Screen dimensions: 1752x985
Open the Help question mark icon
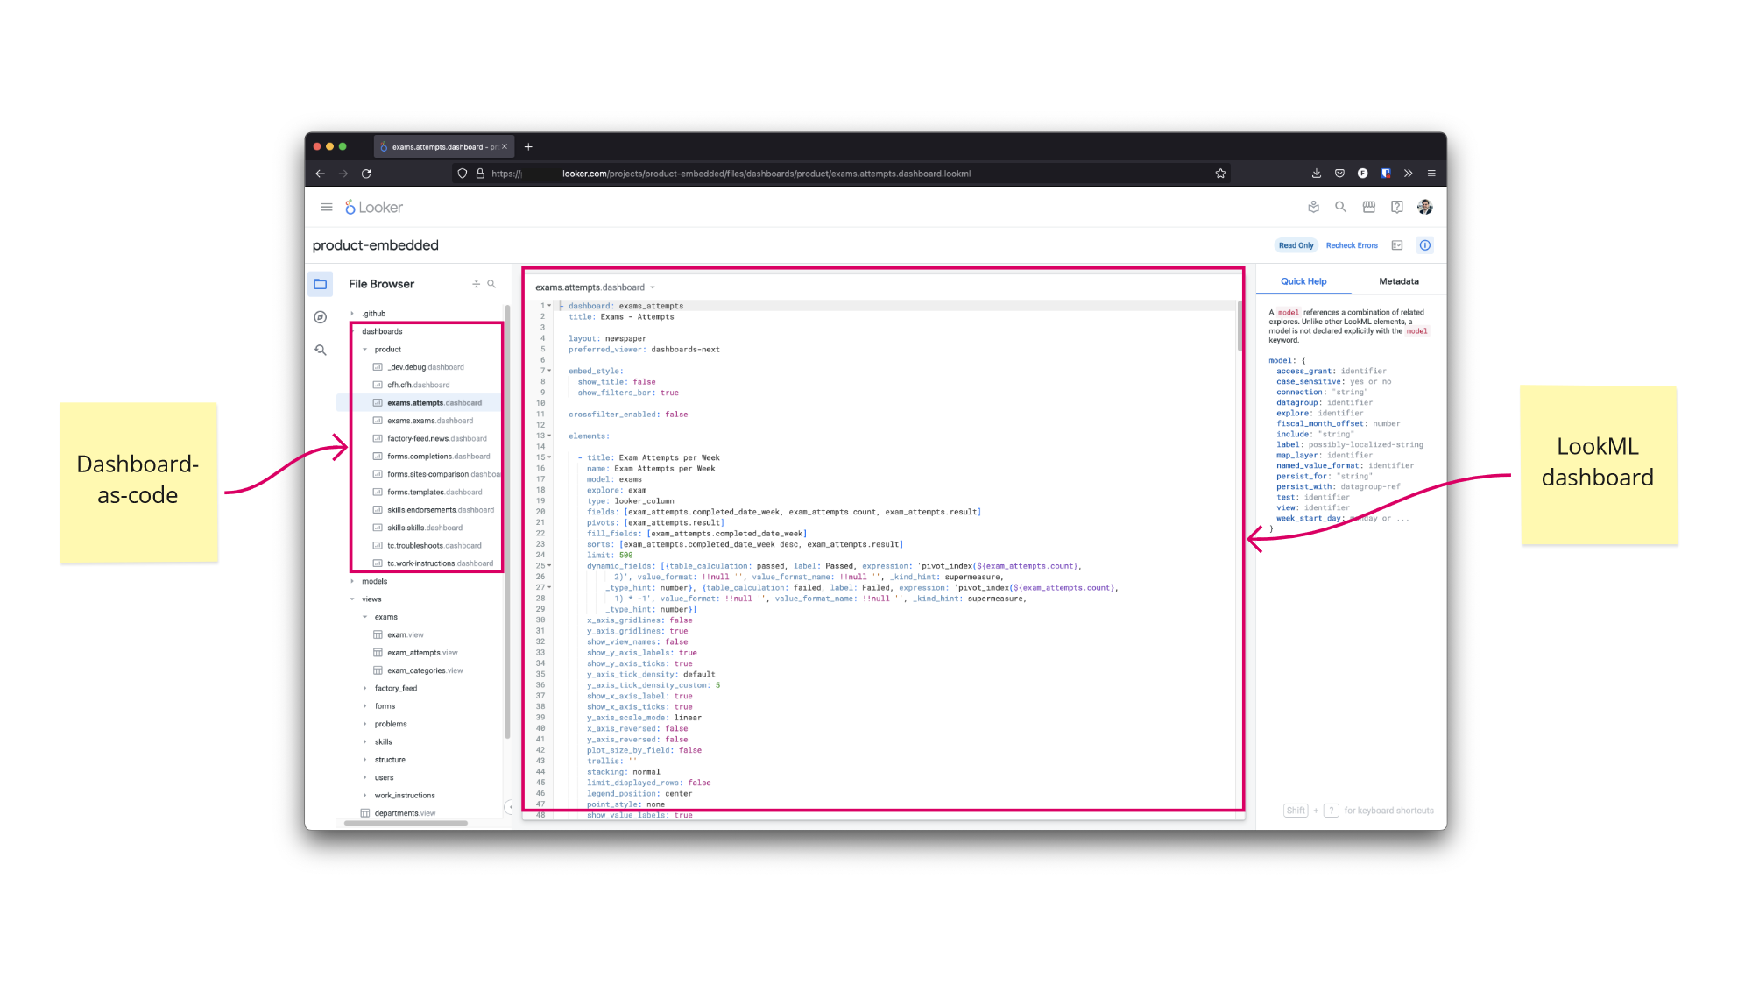click(x=1397, y=208)
